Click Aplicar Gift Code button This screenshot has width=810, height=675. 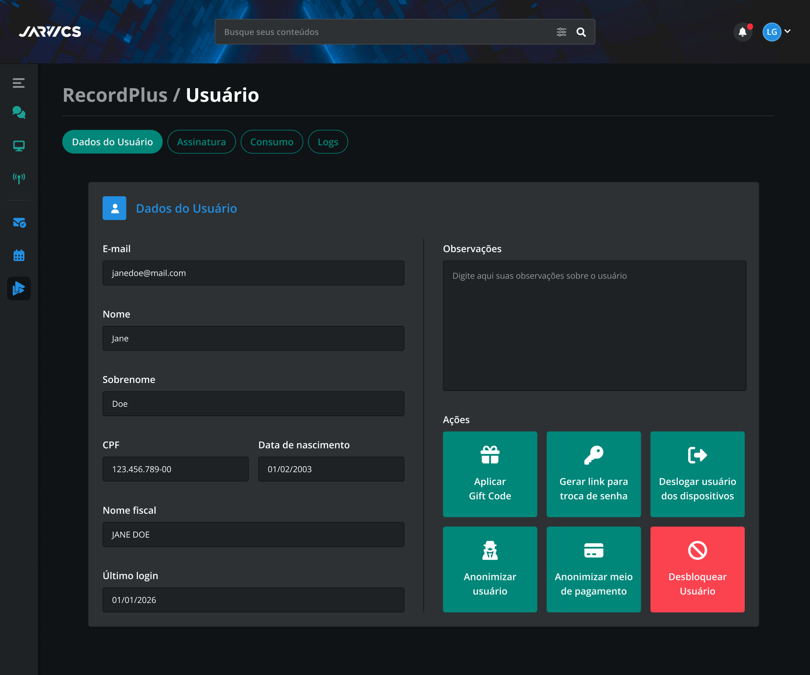pos(490,474)
